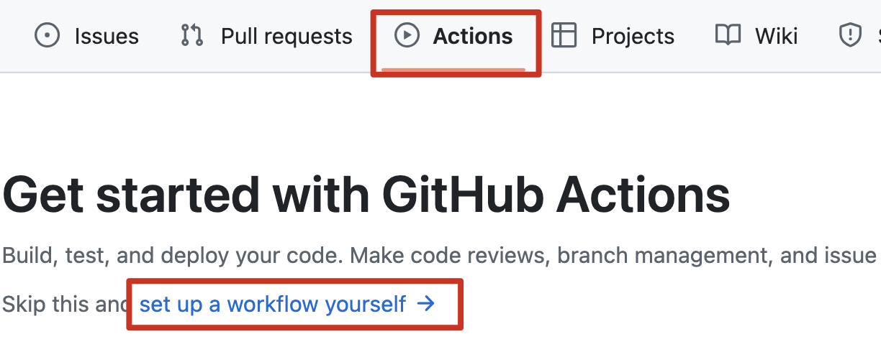The width and height of the screenshot is (881, 352).
Task: Click the orange underline beneath Actions tab
Action: tap(453, 70)
